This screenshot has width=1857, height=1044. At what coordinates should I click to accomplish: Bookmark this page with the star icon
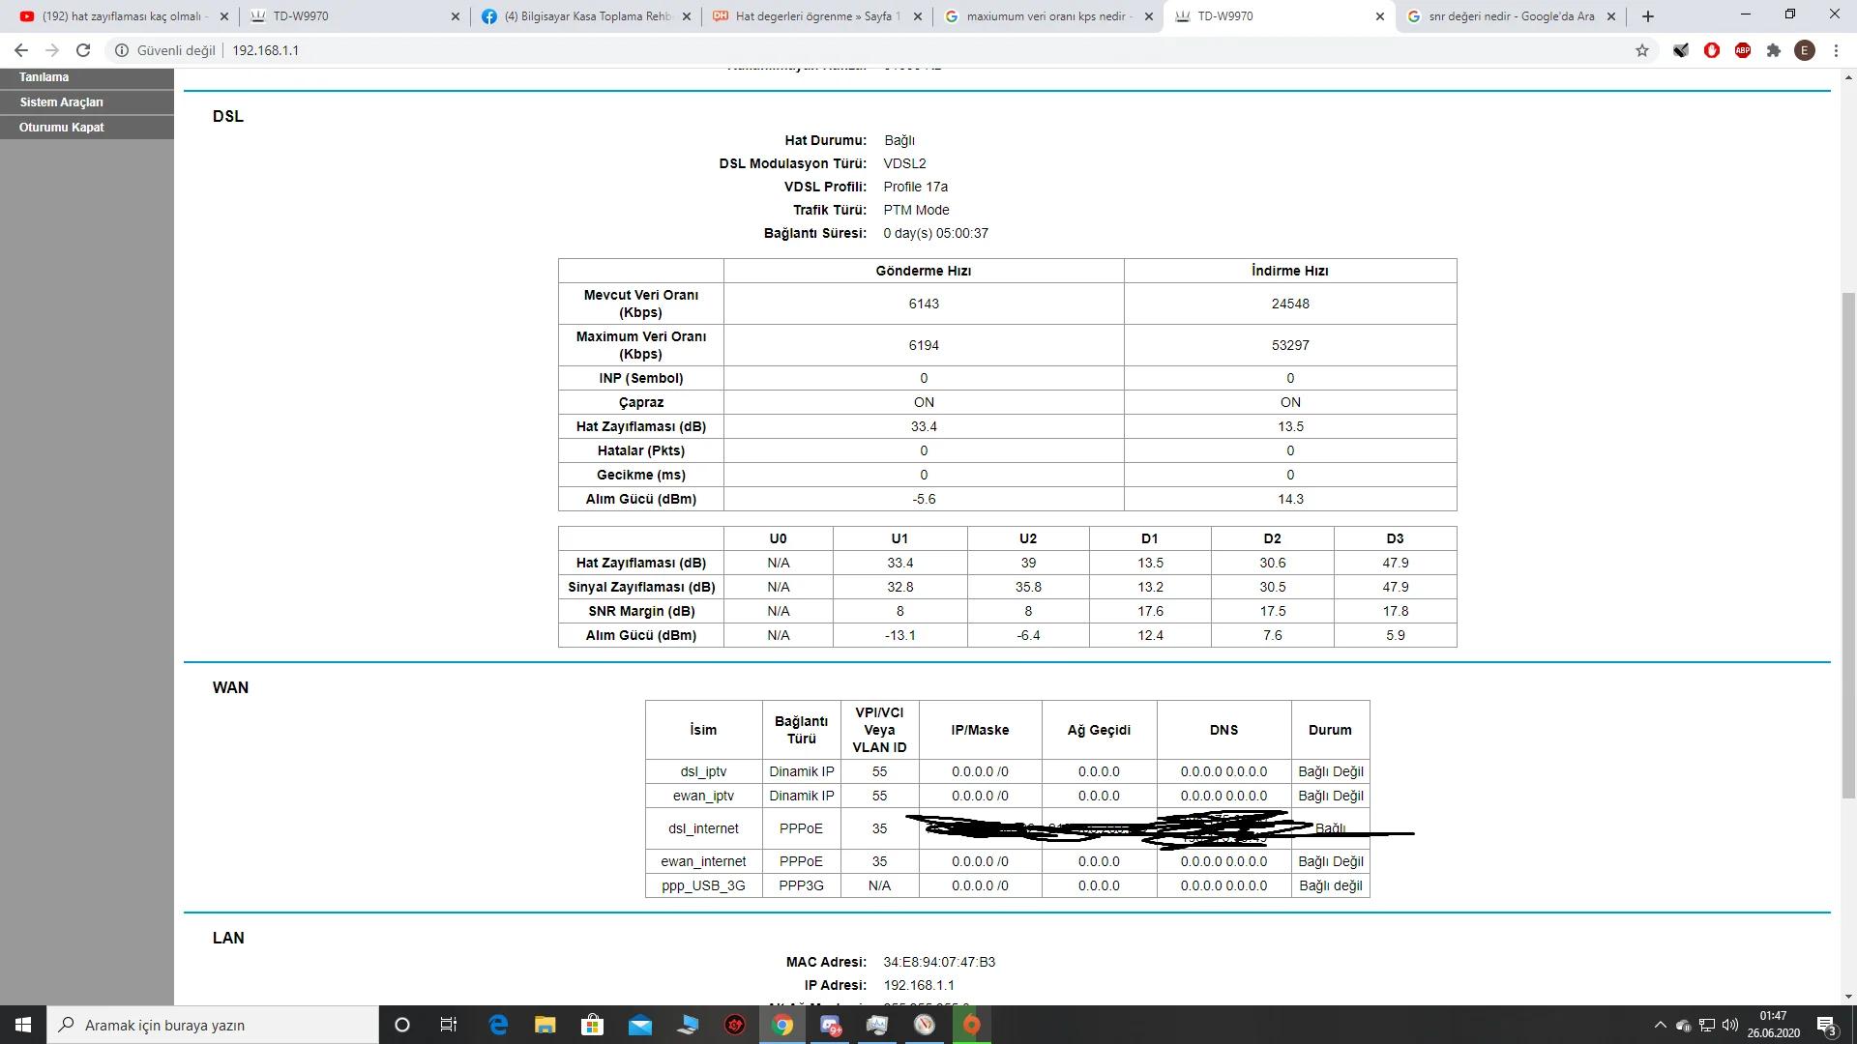tap(1642, 50)
